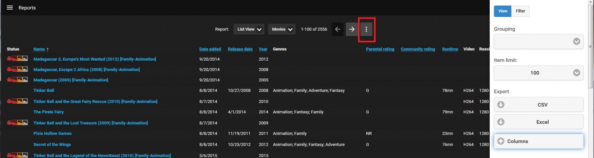Go to previous page of results
The width and height of the screenshot is (594, 158).
click(x=337, y=29)
